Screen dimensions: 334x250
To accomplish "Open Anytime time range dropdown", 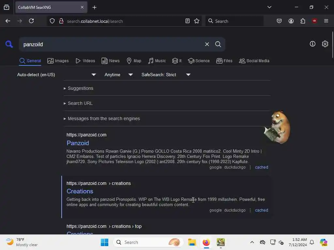I will coord(118,75).
